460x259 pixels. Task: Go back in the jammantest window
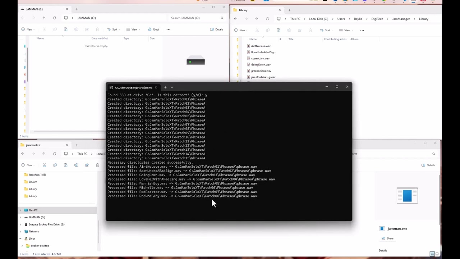[x=23, y=154]
